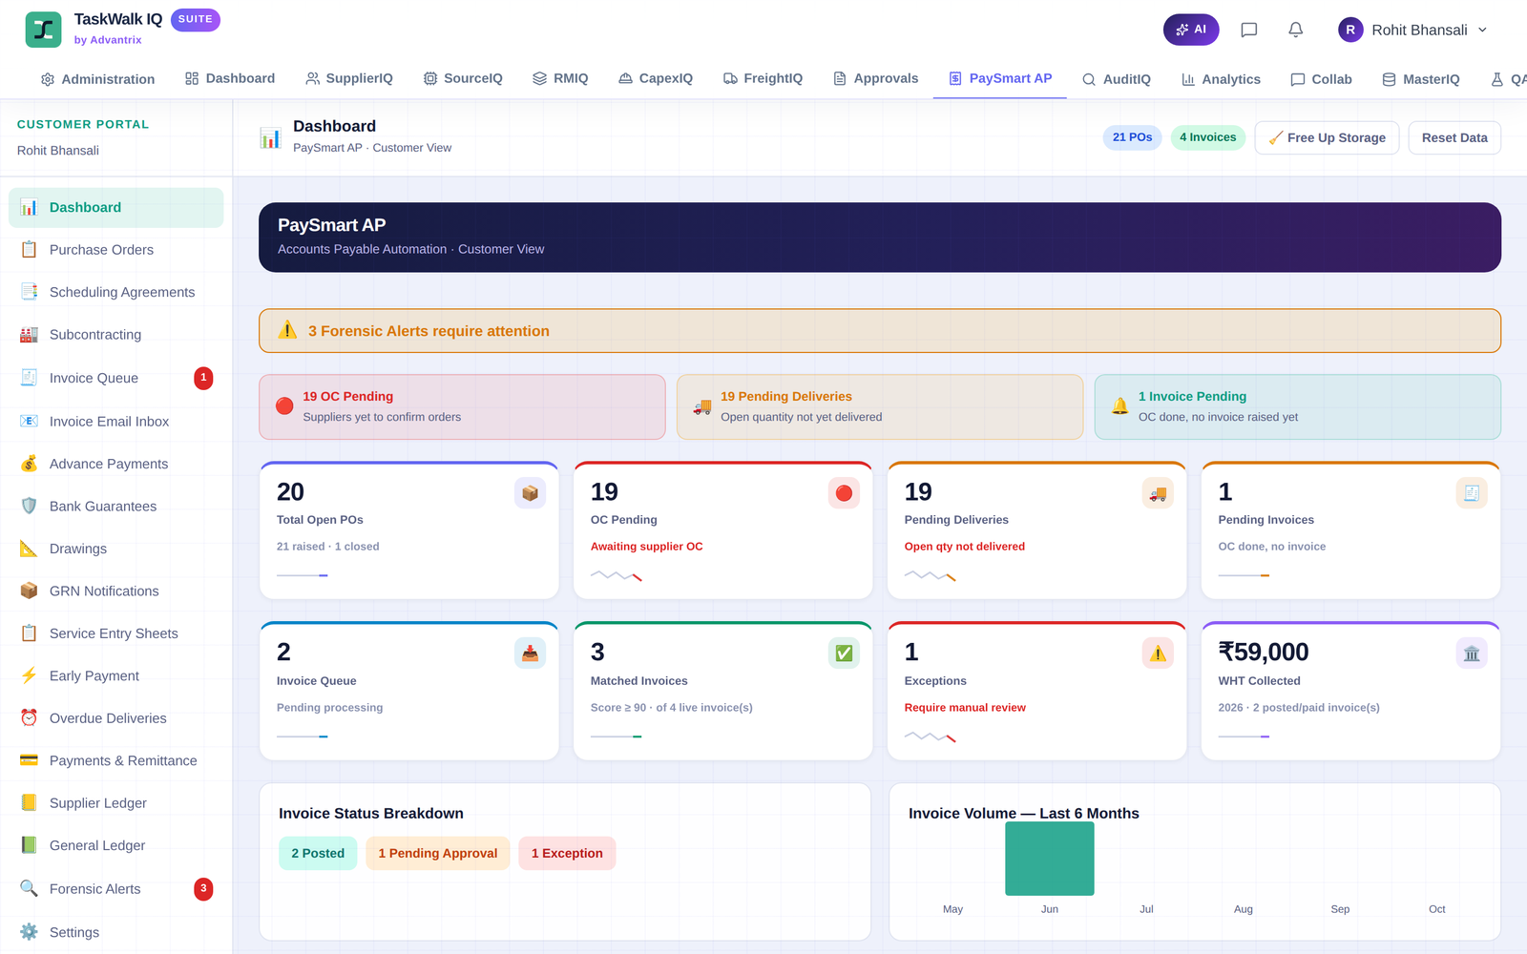Open the chat messages icon
Image resolution: width=1527 pixels, height=954 pixels.
click(x=1248, y=30)
